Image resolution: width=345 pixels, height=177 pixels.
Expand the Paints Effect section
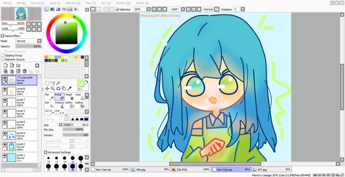coord(2,36)
